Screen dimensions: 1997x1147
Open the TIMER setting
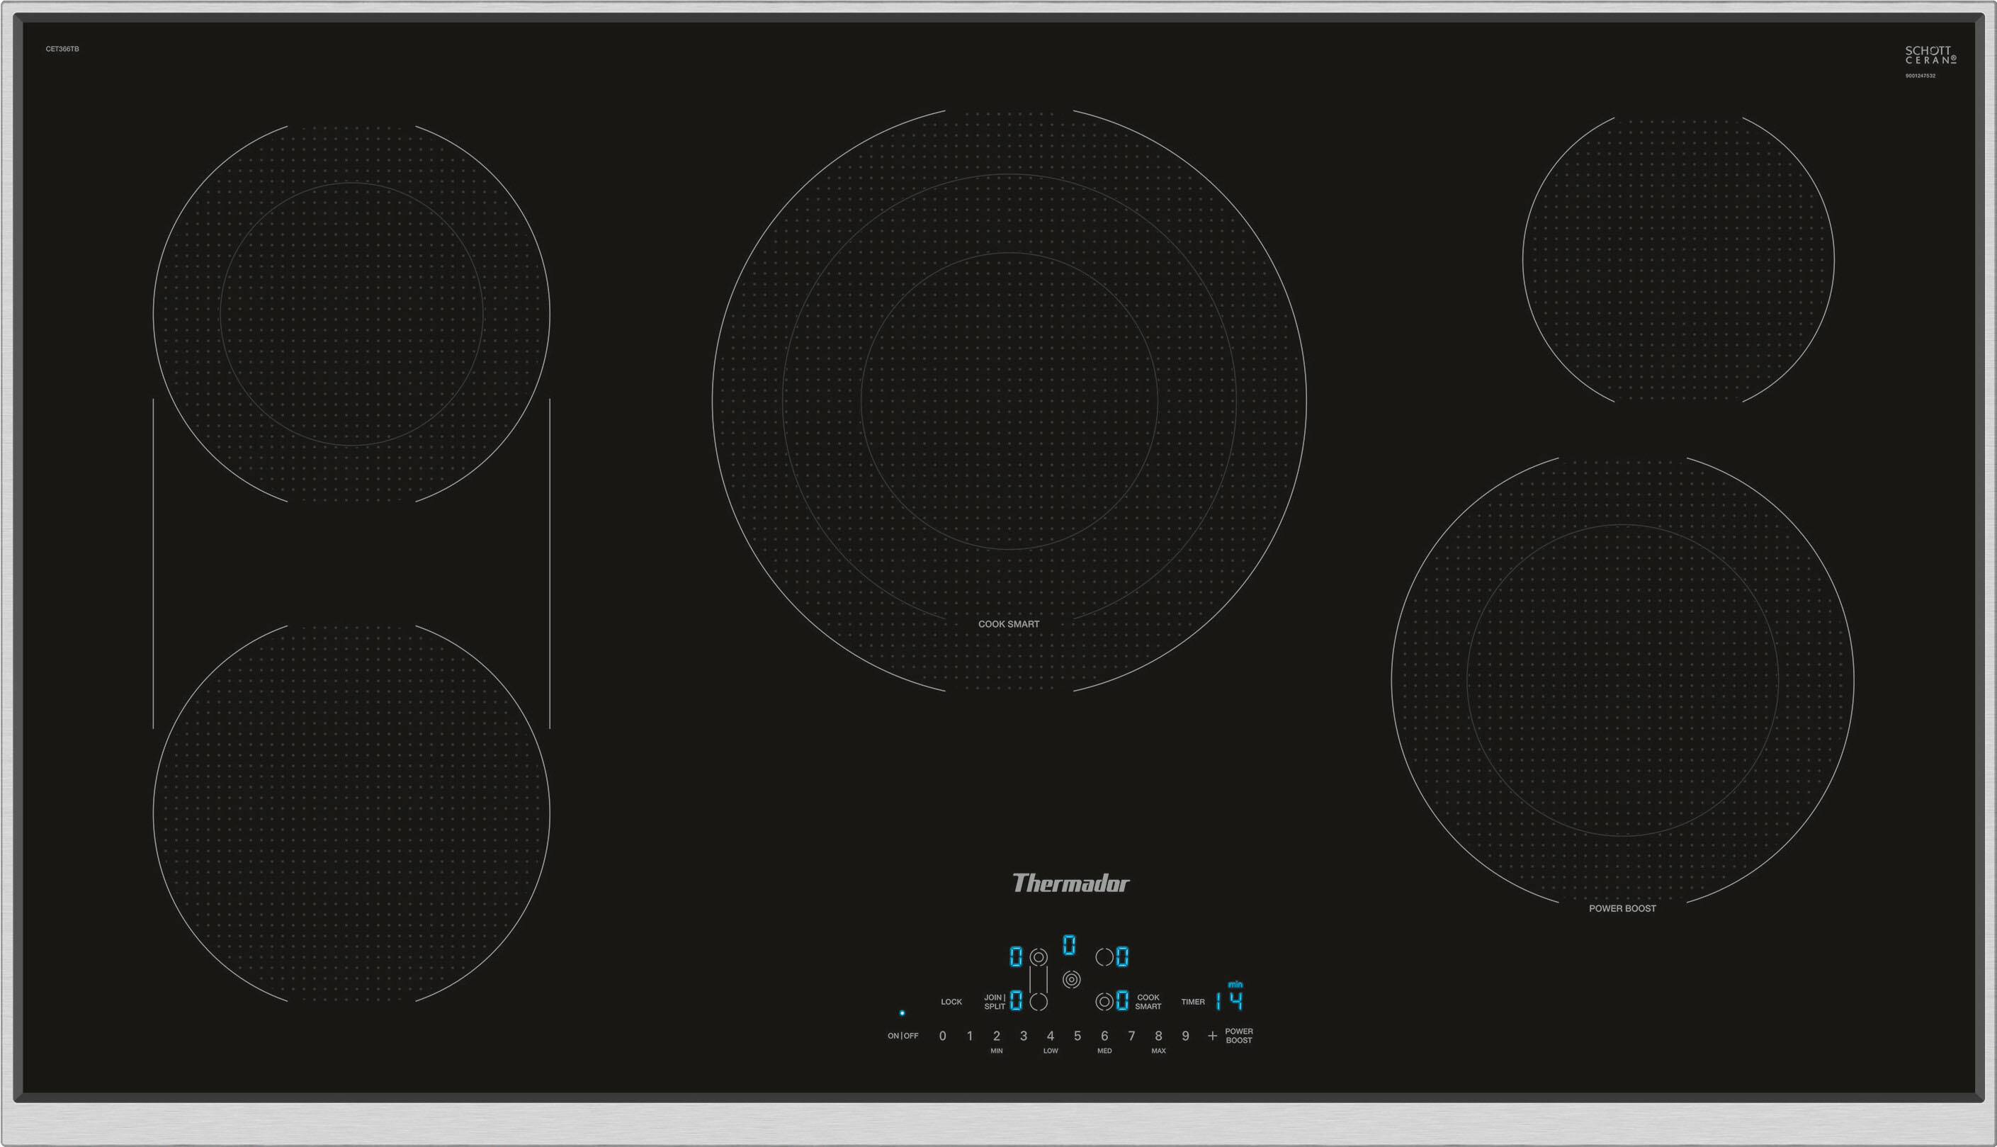(x=1193, y=1002)
